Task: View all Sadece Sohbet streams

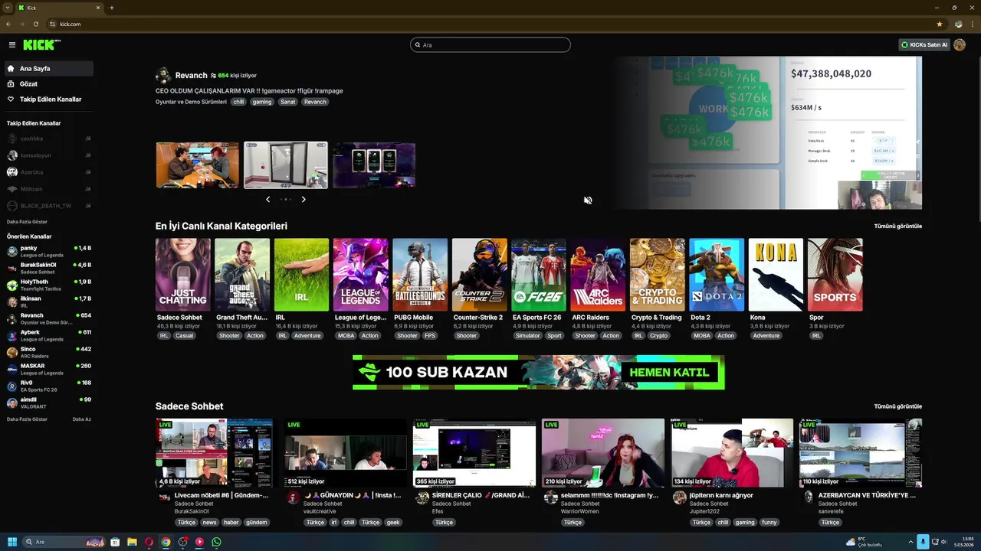Action: (897, 406)
